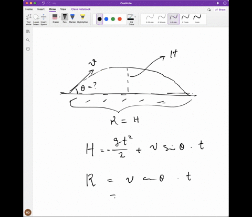The image size is (252, 217).
Task: Open the comments chat bubble icon
Action: pos(209,9)
